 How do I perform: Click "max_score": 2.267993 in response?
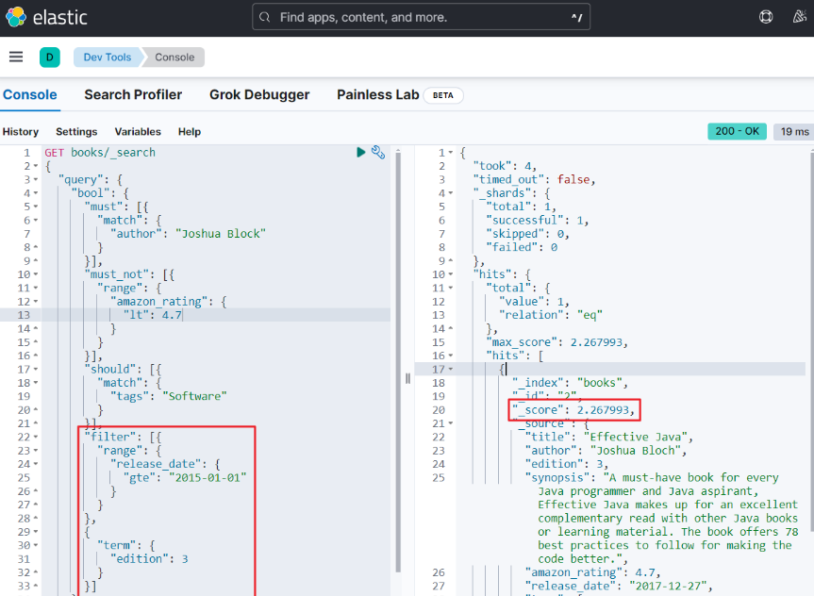pyautogui.click(x=557, y=342)
